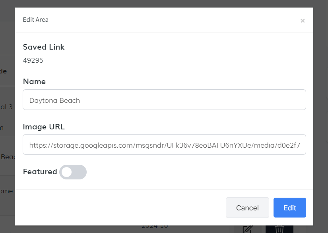Image resolution: width=328 pixels, height=233 pixels.
Task: Click the Image URL input field
Action: pos(164,145)
